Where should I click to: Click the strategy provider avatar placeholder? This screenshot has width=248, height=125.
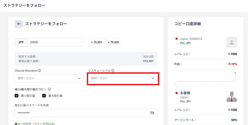(231, 42)
